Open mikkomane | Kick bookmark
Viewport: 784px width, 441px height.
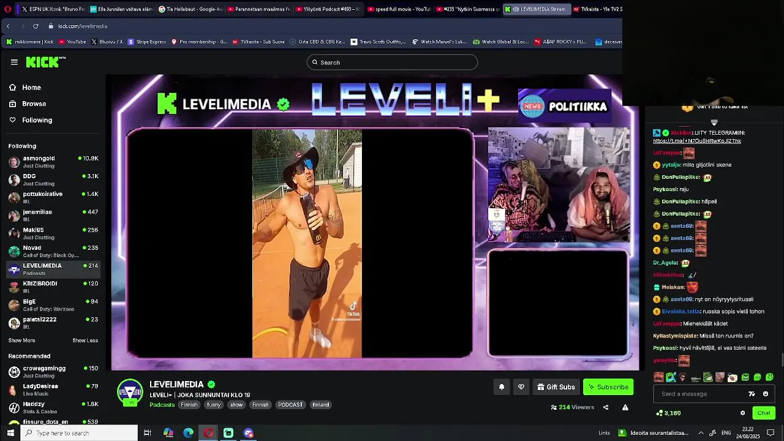(29, 42)
